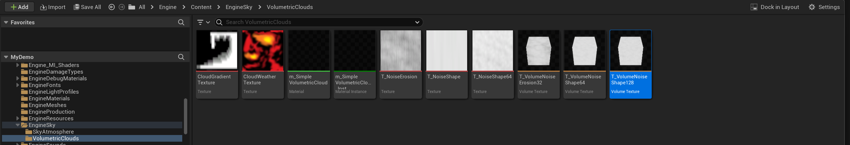Expand the EngineFonts folder
Image resolution: width=850 pixels, height=145 pixels.
18,85
